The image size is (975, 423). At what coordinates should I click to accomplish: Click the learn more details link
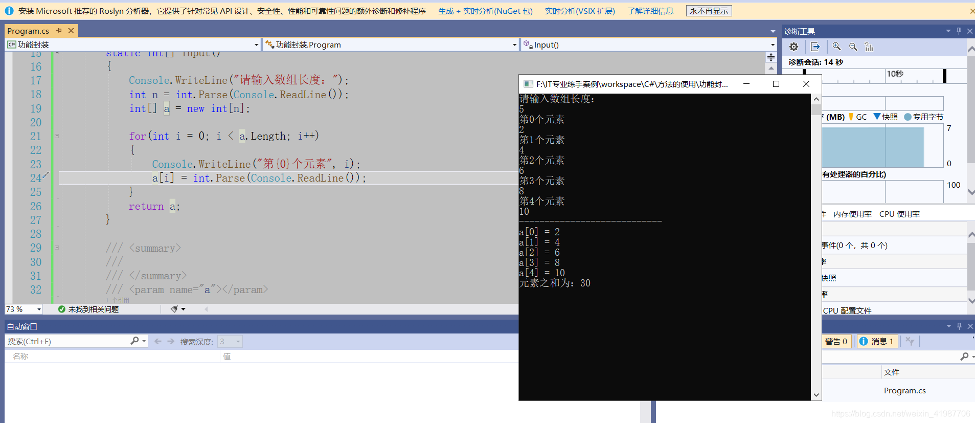click(650, 11)
